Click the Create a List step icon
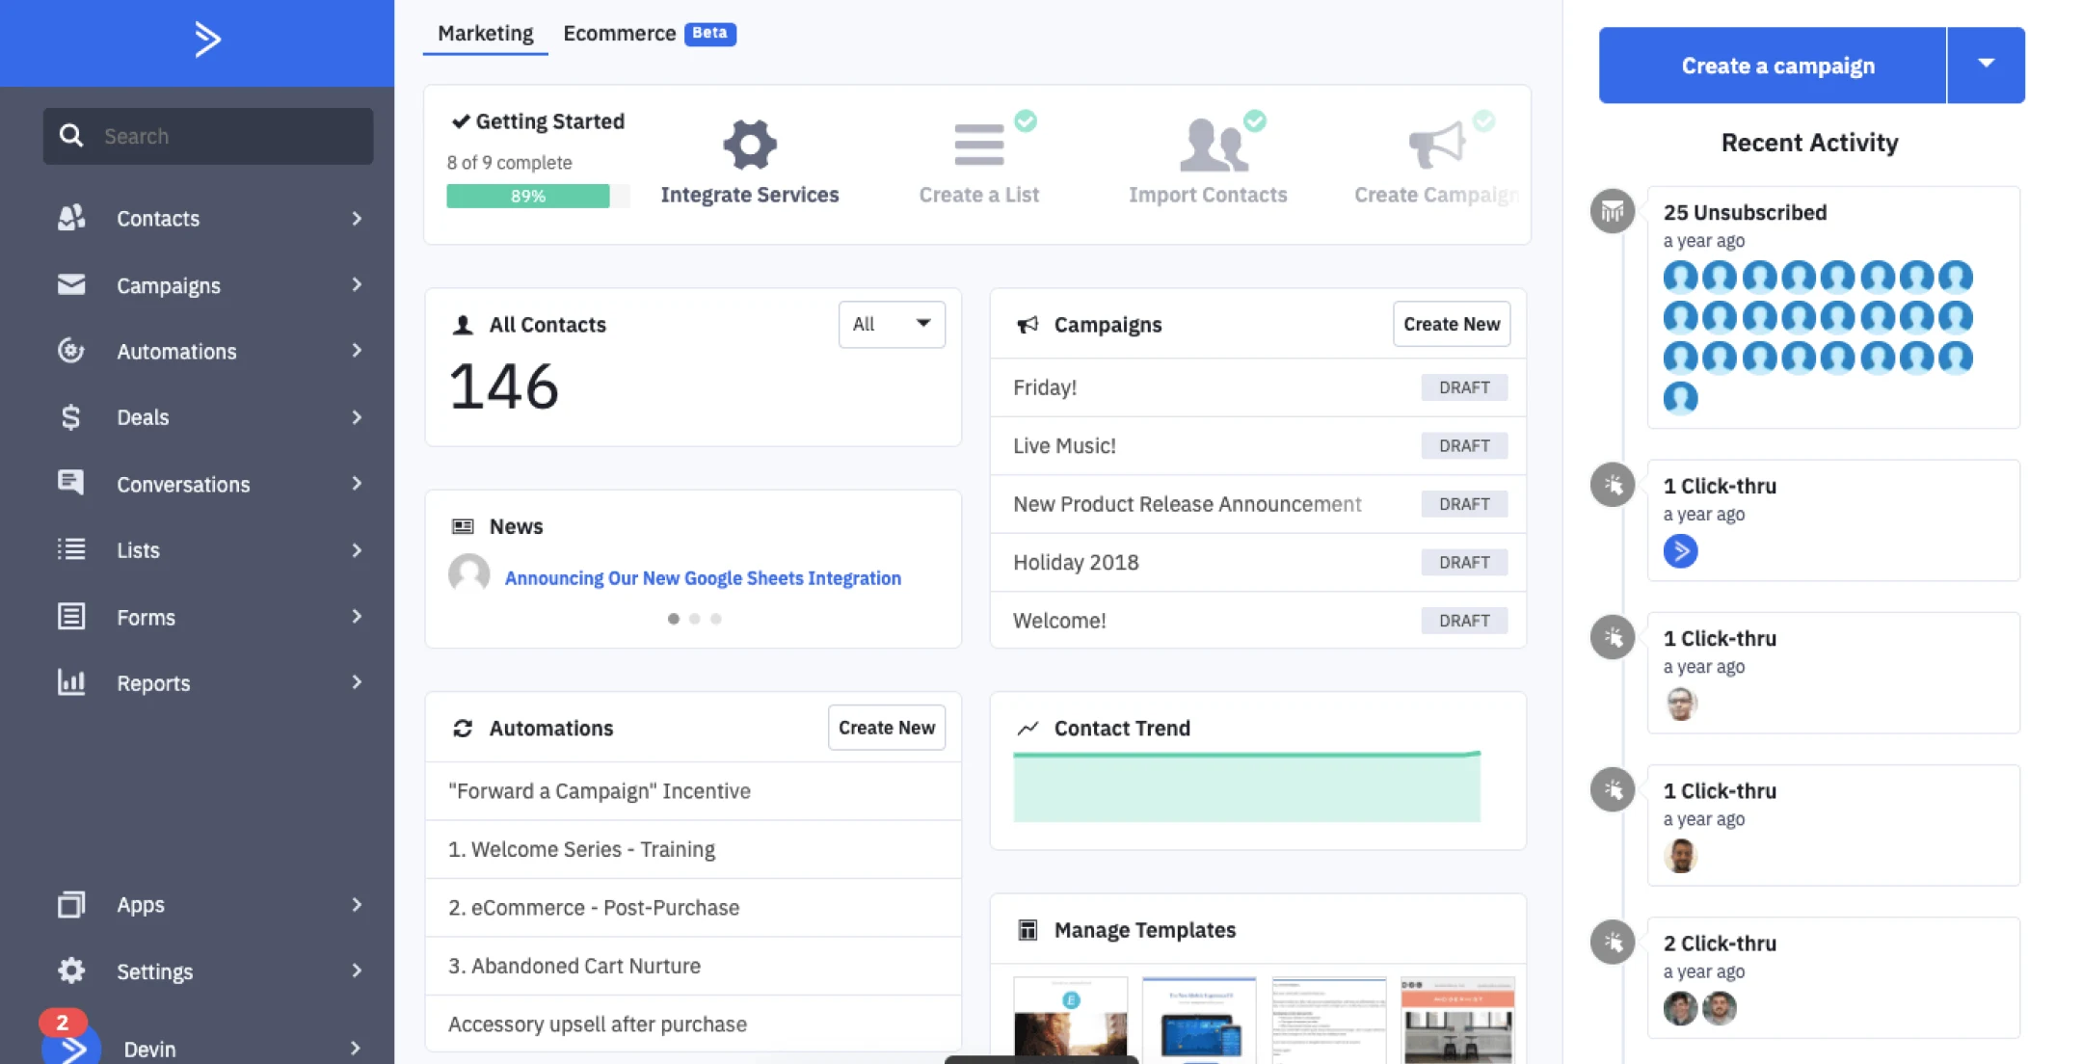 point(979,145)
